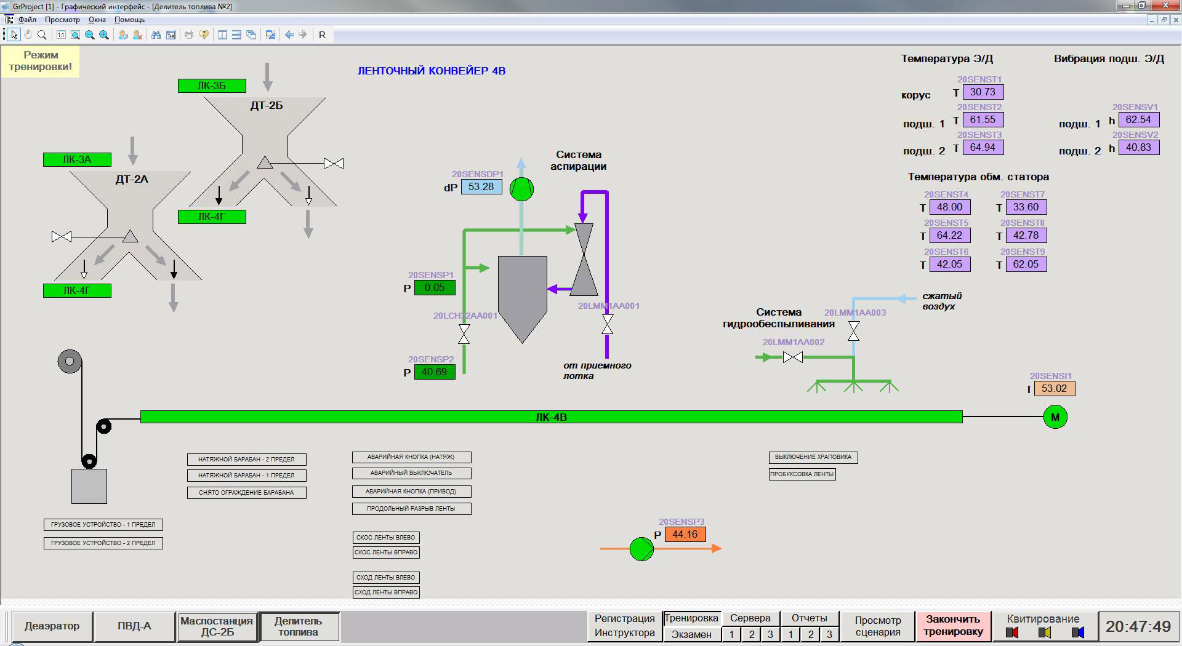Open report number 2
This screenshot has height=646, width=1182.
click(810, 634)
